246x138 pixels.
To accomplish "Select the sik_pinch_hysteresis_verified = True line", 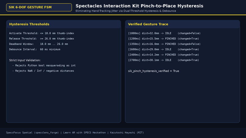I will [154, 71].
